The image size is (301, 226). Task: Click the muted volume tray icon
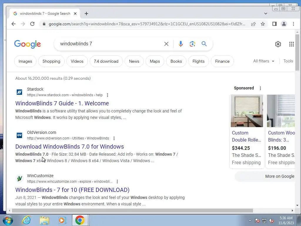point(271,220)
